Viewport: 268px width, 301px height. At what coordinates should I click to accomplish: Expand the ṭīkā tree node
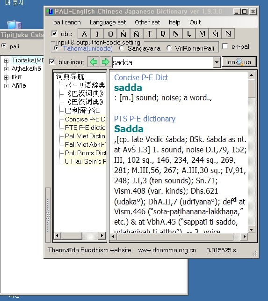tap(6, 77)
